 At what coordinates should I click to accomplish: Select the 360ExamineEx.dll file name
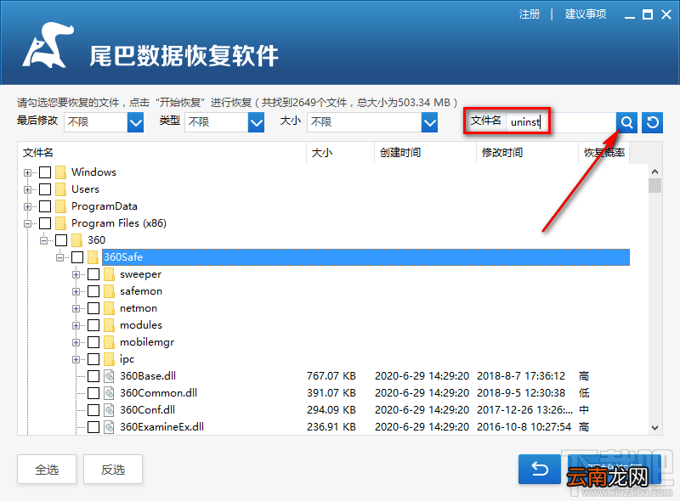tap(161, 427)
